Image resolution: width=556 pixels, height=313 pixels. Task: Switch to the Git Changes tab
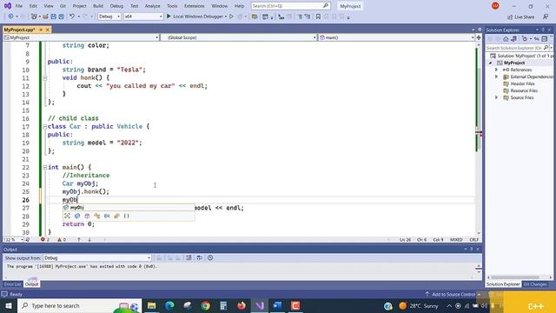(535, 284)
